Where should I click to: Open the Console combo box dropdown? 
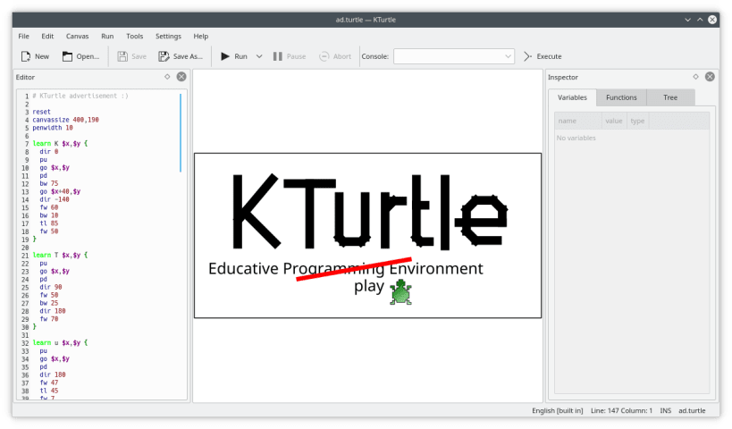pos(508,56)
